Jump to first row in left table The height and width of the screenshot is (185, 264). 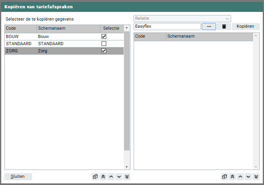(103, 177)
